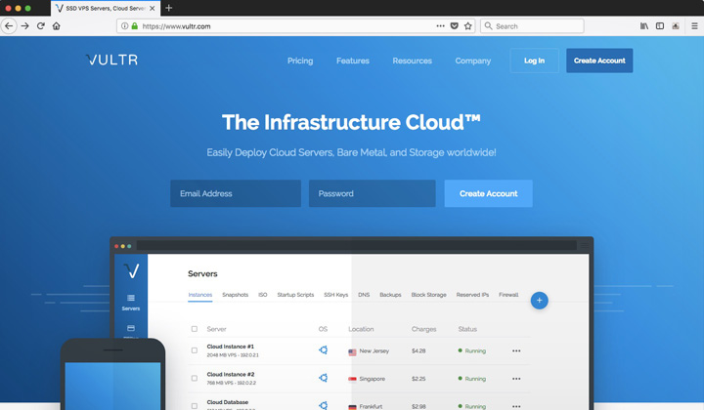The image size is (704, 410).
Task: Switch to the Snapshots tab
Action: [236, 295]
